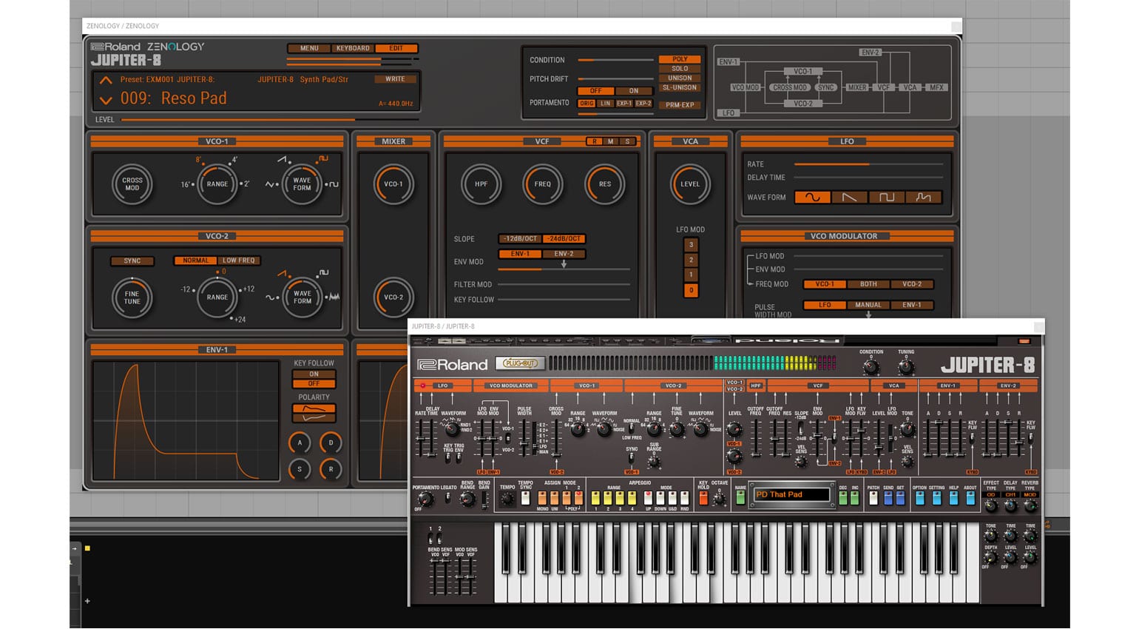Click the VCF RES knob in Zenology
The image size is (1139, 629).
[604, 184]
